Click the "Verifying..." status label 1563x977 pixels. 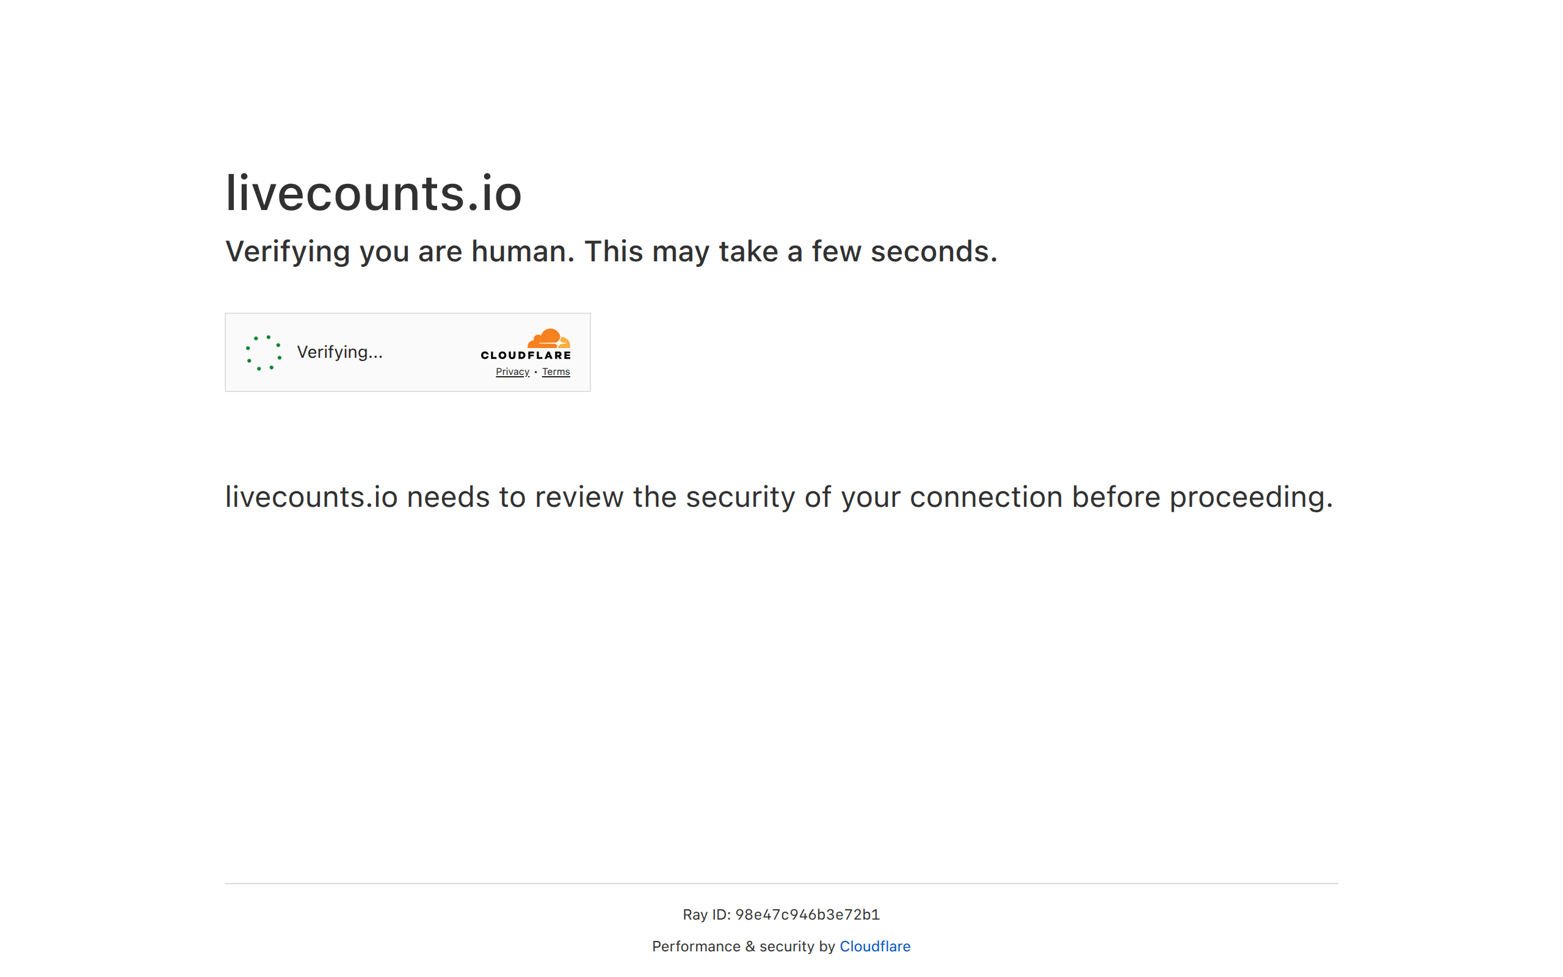coord(339,352)
